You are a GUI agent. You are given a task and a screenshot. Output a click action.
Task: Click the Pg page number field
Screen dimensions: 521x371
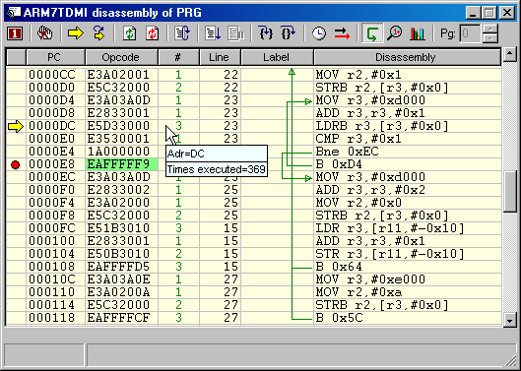pyautogui.click(x=470, y=33)
